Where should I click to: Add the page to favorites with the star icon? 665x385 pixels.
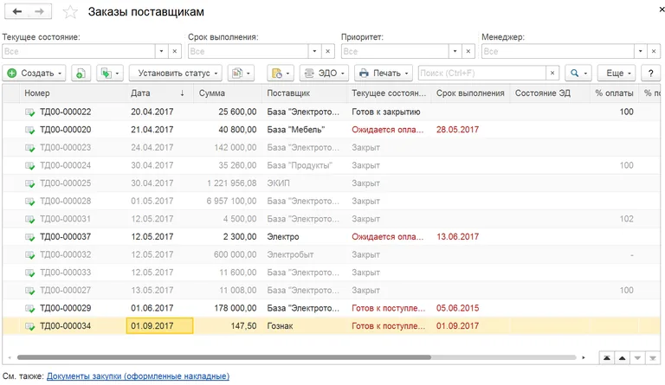tap(70, 13)
